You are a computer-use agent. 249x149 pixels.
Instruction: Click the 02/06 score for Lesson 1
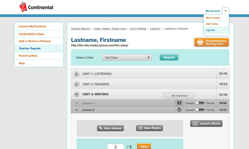[223, 103]
